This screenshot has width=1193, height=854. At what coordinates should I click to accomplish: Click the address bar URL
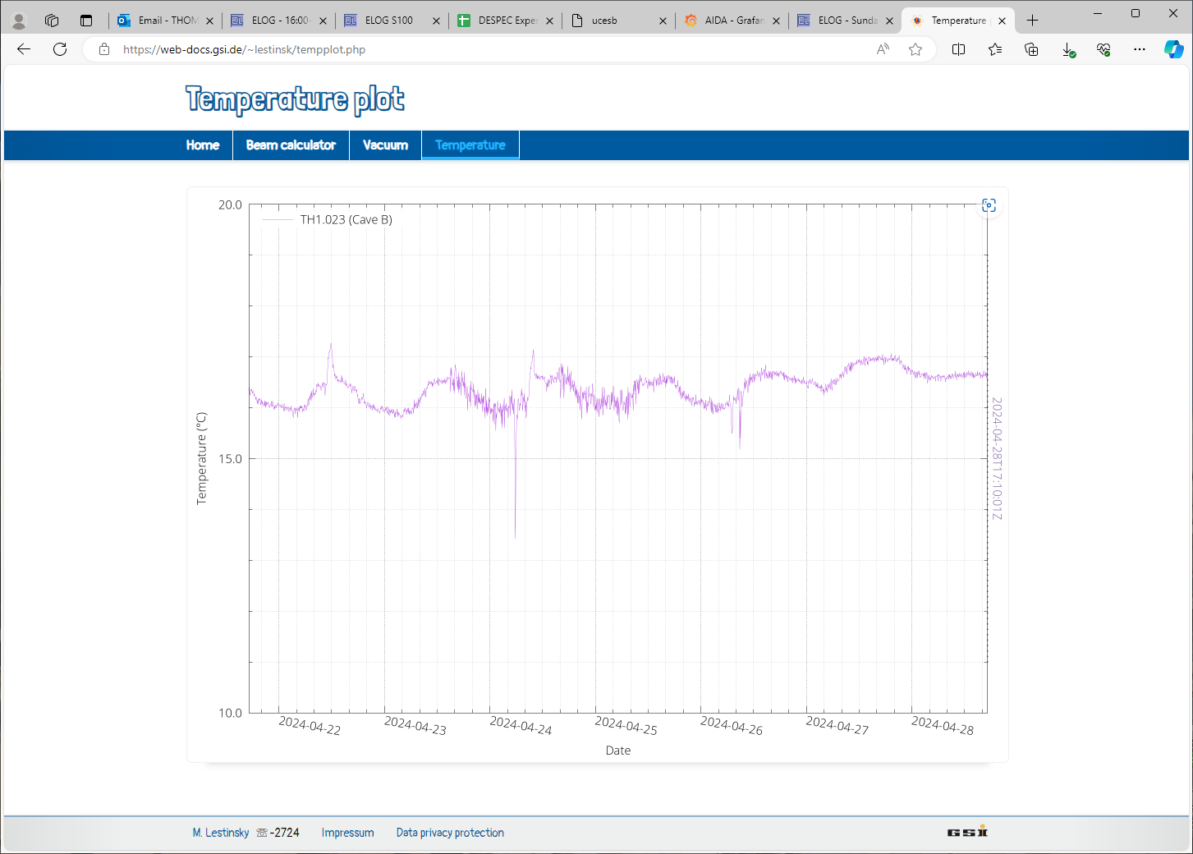(x=244, y=49)
